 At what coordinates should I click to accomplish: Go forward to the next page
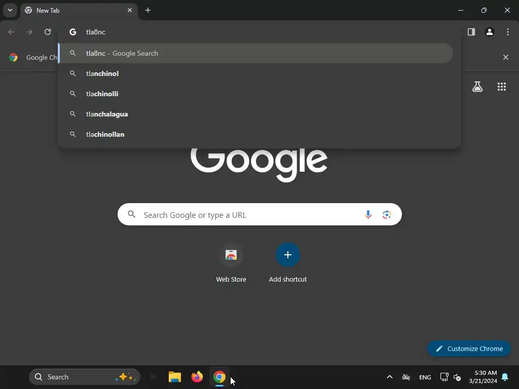point(29,32)
